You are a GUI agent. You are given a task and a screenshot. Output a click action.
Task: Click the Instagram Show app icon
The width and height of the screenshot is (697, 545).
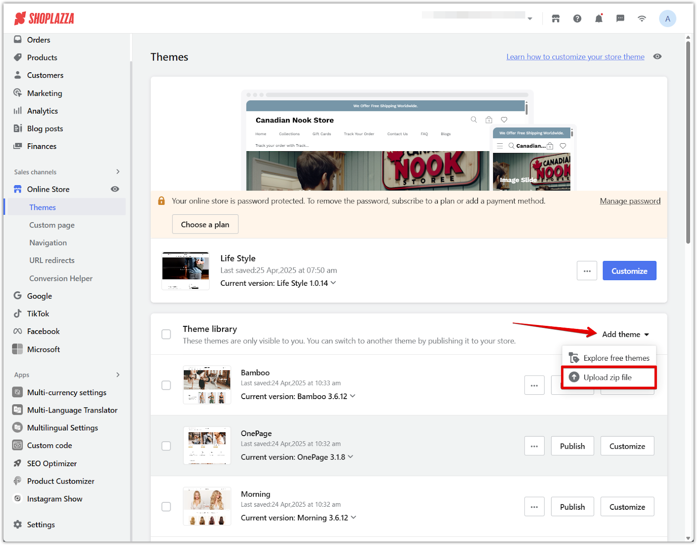(17, 498)
